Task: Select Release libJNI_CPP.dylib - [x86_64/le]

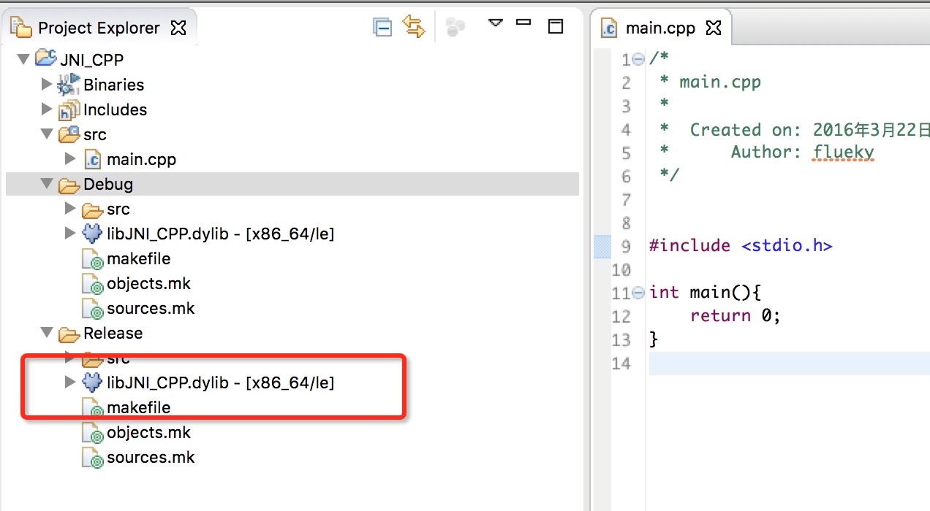Action: (220, 382)
